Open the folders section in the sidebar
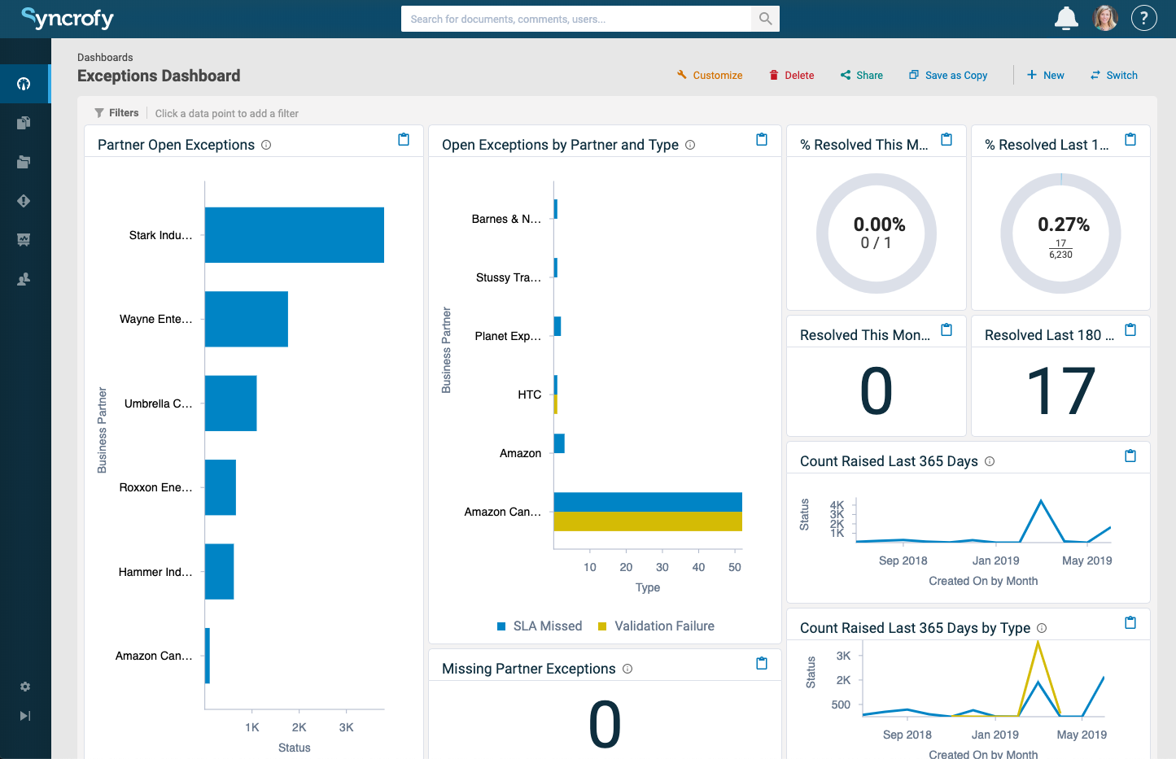 [x=24, y=161]
